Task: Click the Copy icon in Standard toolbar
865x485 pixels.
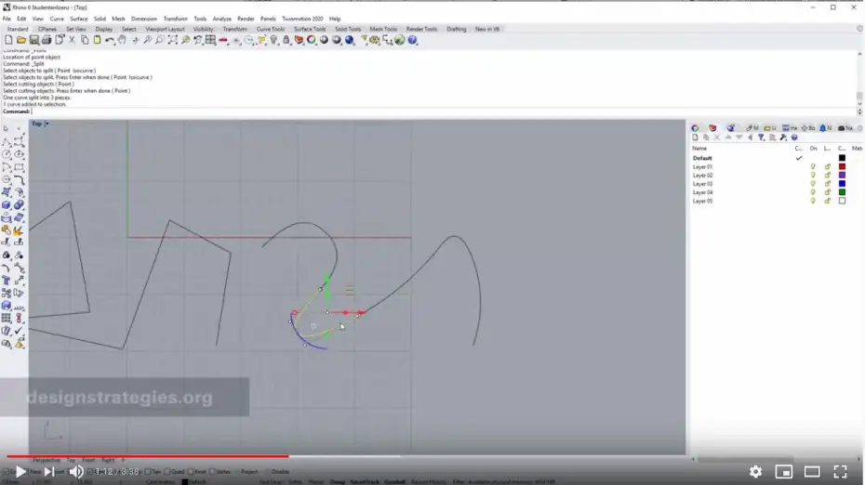Action: click(85, 40)
